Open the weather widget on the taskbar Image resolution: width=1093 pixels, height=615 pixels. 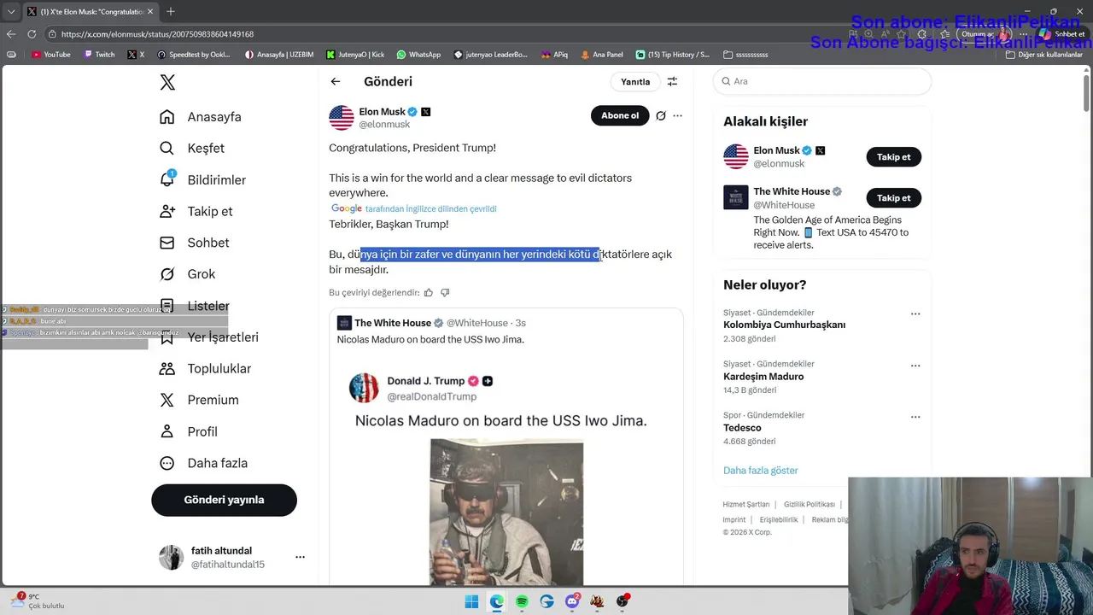click(x=38, y=601)
